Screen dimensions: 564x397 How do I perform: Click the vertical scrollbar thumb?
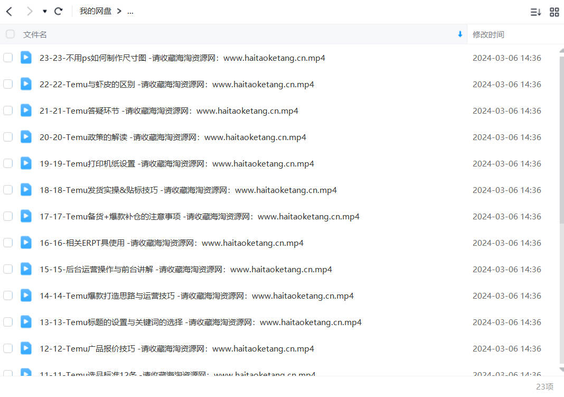[561, 141]
